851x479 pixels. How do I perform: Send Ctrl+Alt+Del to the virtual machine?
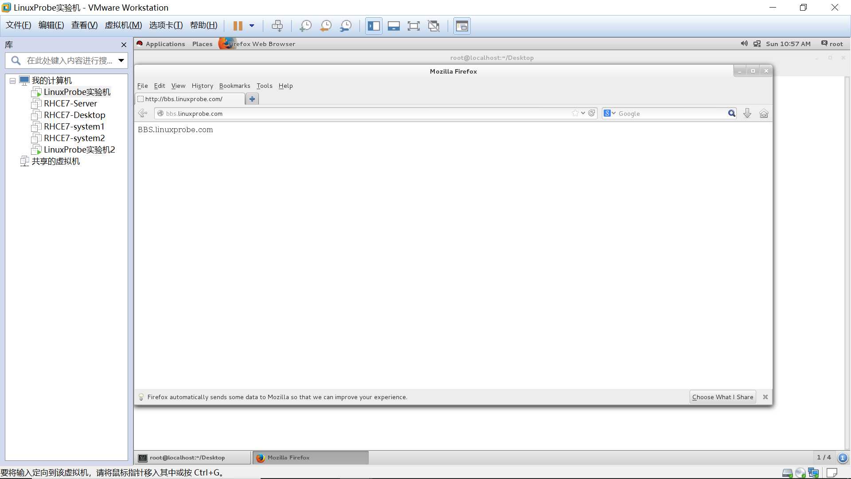point(277,26)
